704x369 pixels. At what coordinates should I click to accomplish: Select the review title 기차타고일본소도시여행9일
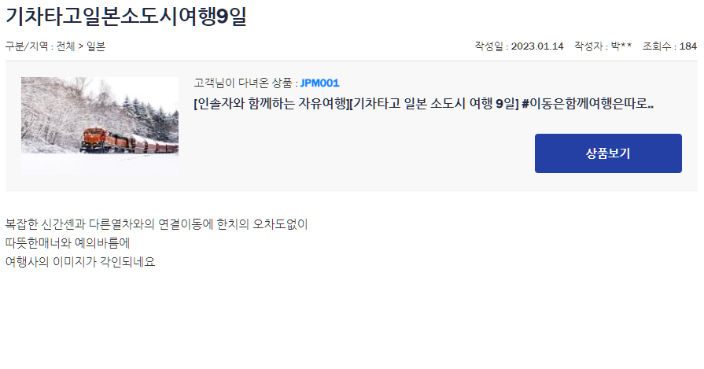pos(126,17)
